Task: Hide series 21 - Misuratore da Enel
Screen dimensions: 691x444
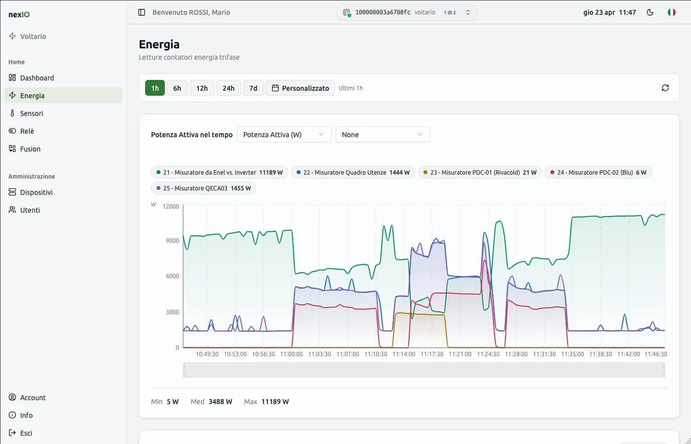Action: pyautogui.click(x=219, y=172)
